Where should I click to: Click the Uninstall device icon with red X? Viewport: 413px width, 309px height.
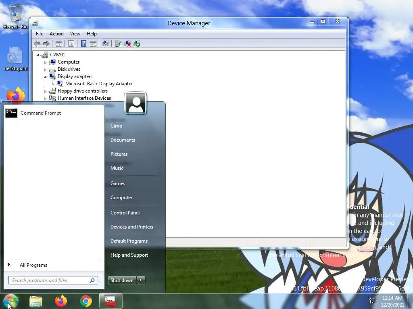click(x=127, y=43)
